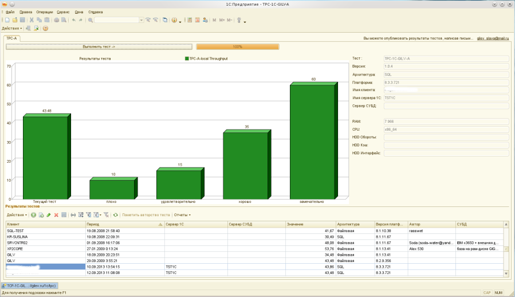Screen dimensions: 515x297
Task: Click the Disable filter crossed funnel icon
Action: click(106, 215)
